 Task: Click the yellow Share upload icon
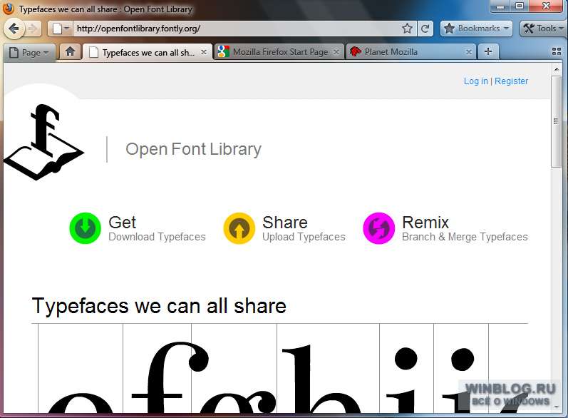[239, 228]
